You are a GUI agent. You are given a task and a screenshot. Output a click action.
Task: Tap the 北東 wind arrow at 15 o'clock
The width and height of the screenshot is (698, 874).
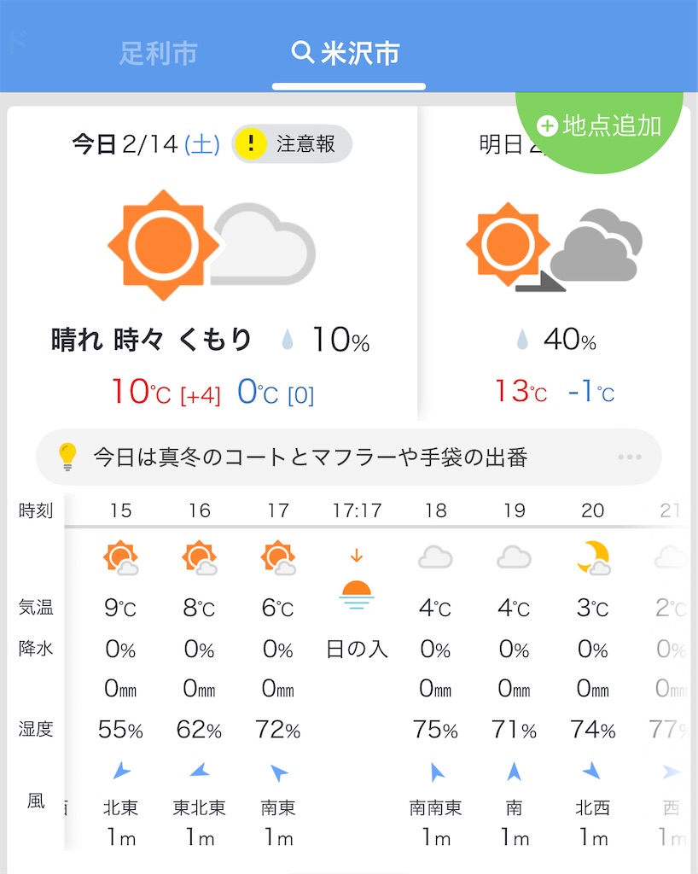[121, 772]
